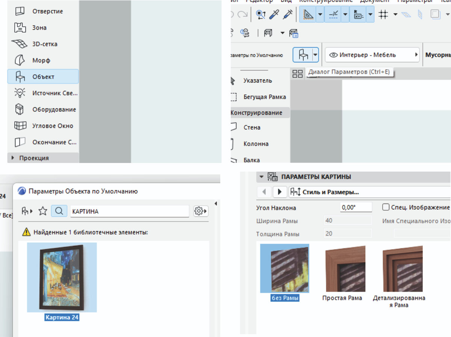Click the favorites star icon
451x337 pixels.
click(43, 211)
